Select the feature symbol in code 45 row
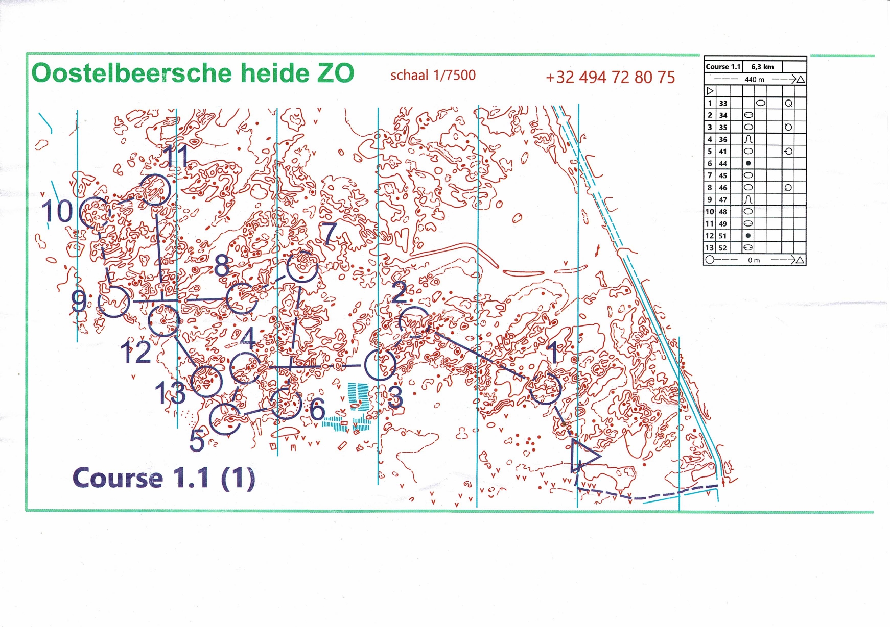The width and height of the screenshot is (890, 627). 748,175
